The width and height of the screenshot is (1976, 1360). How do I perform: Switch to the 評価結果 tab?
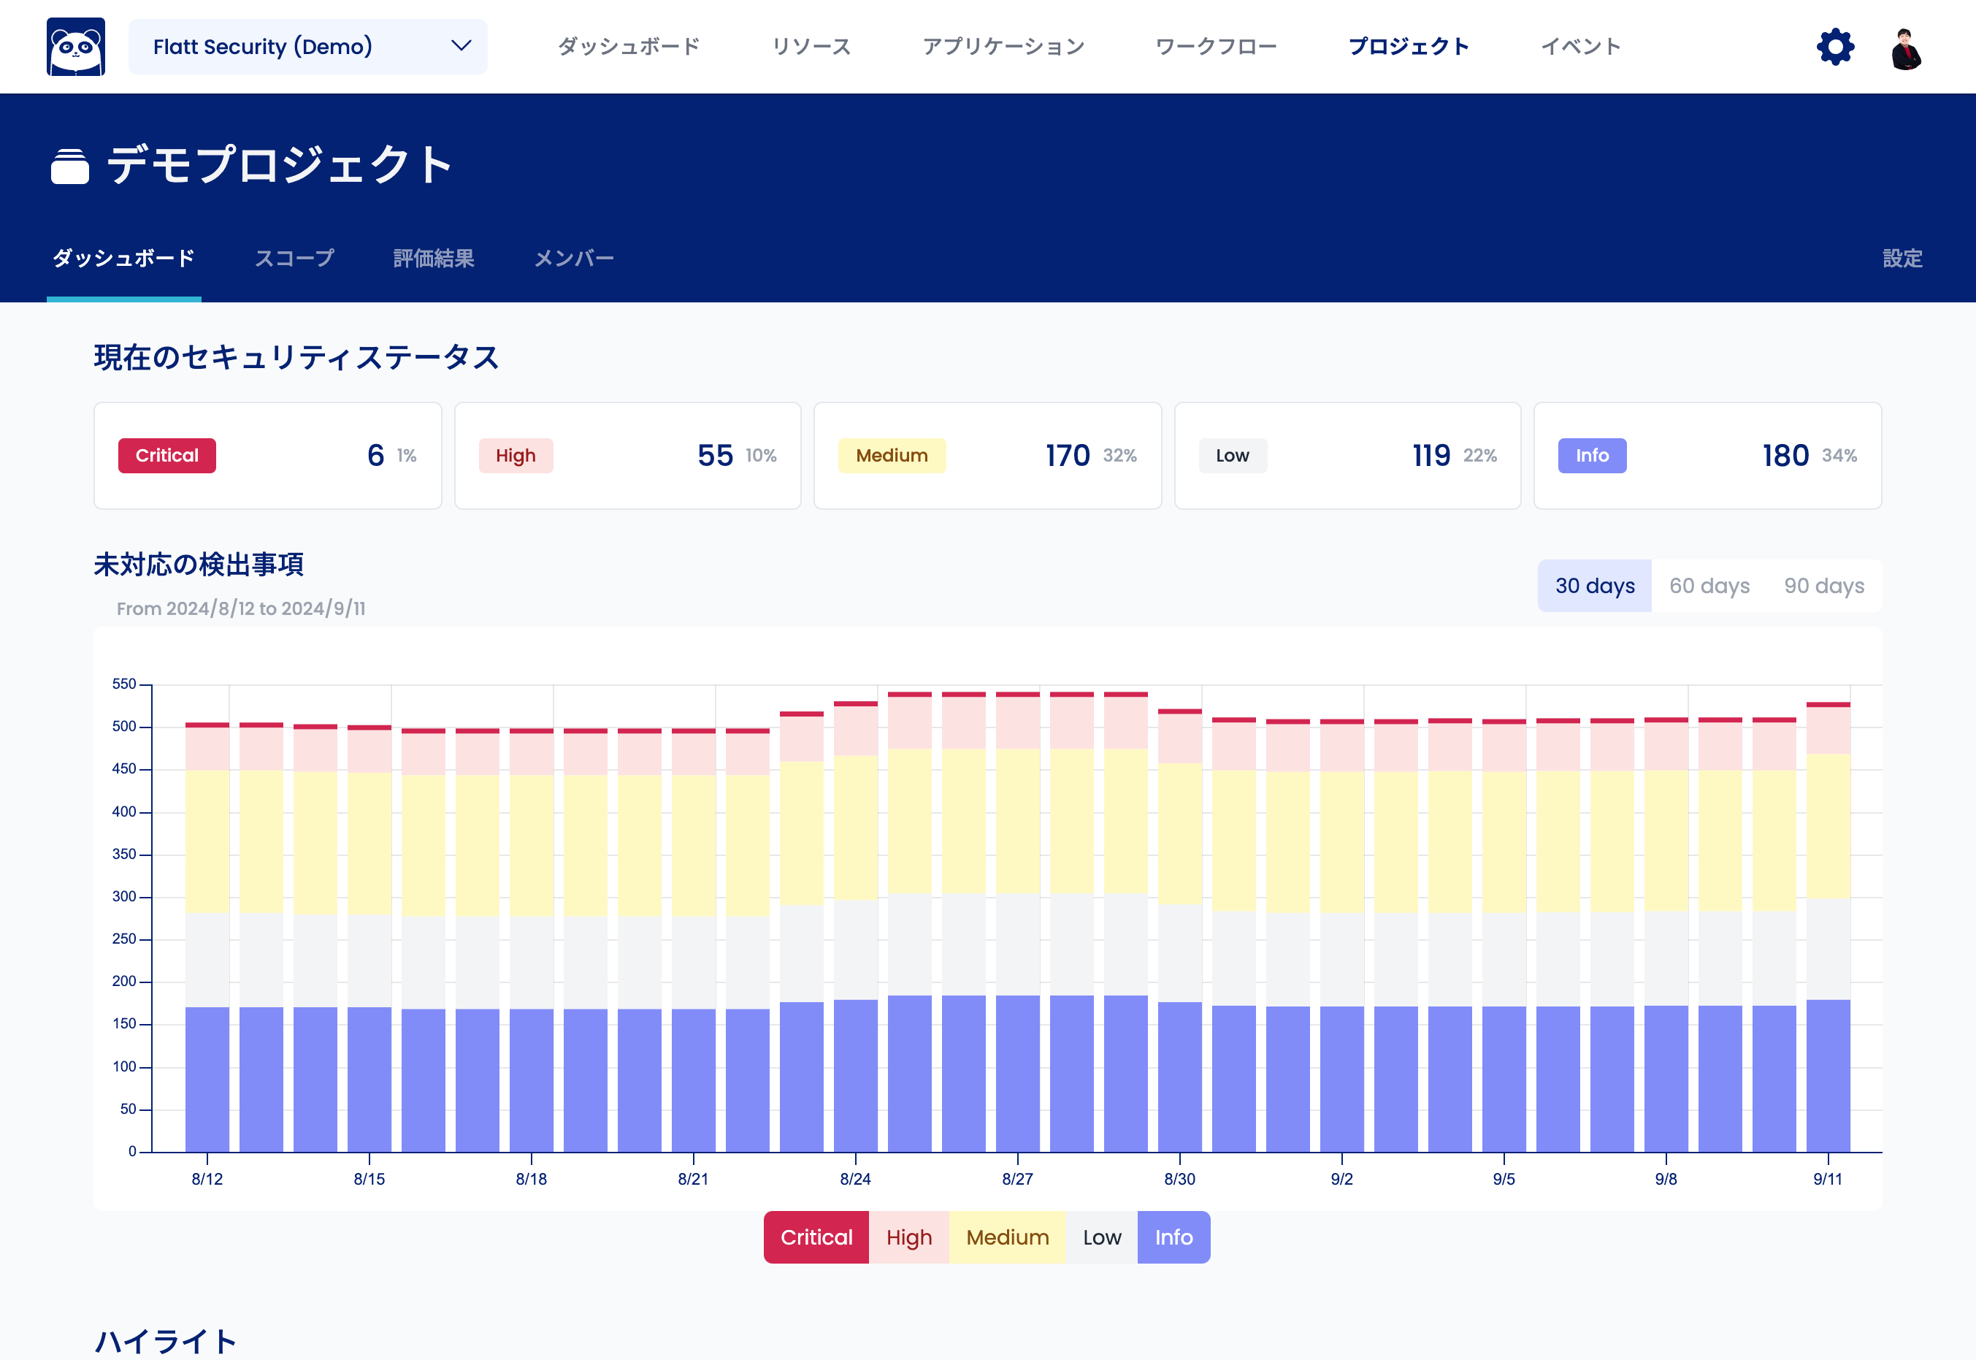click(x=434, y=256)
